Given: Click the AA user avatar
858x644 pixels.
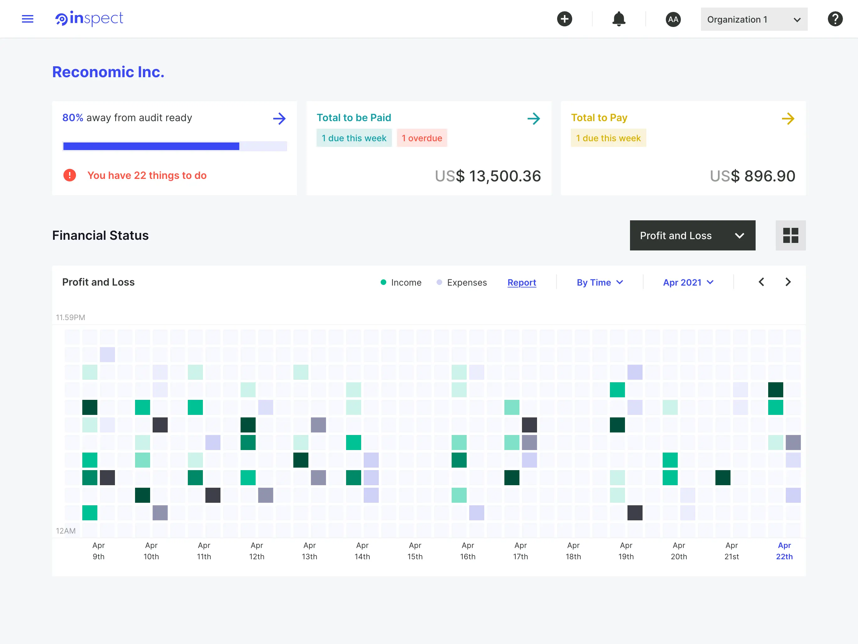Looking at the screenshot, I should tap(673, 19).
